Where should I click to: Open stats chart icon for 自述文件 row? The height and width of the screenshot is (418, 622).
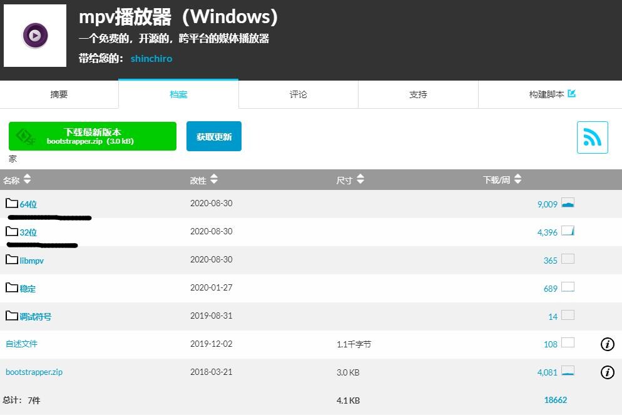click(568, 343)
